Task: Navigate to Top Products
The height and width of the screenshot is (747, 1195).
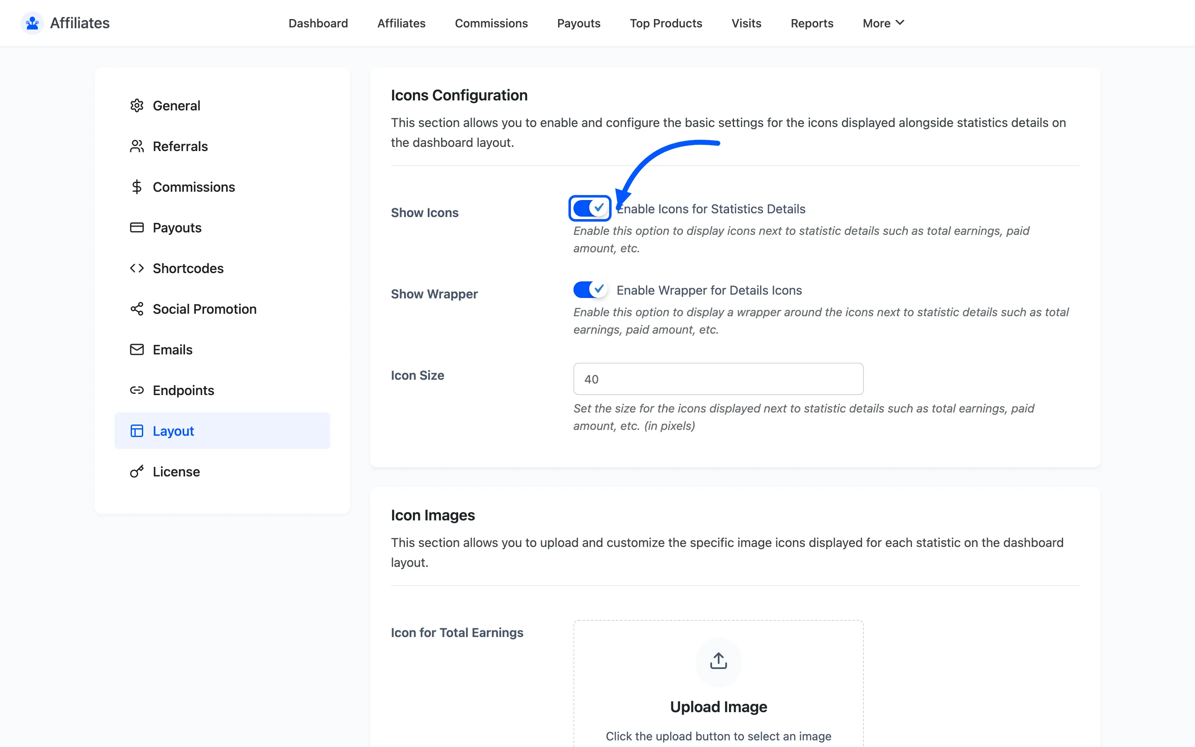Action: click(x=666, y=23)
